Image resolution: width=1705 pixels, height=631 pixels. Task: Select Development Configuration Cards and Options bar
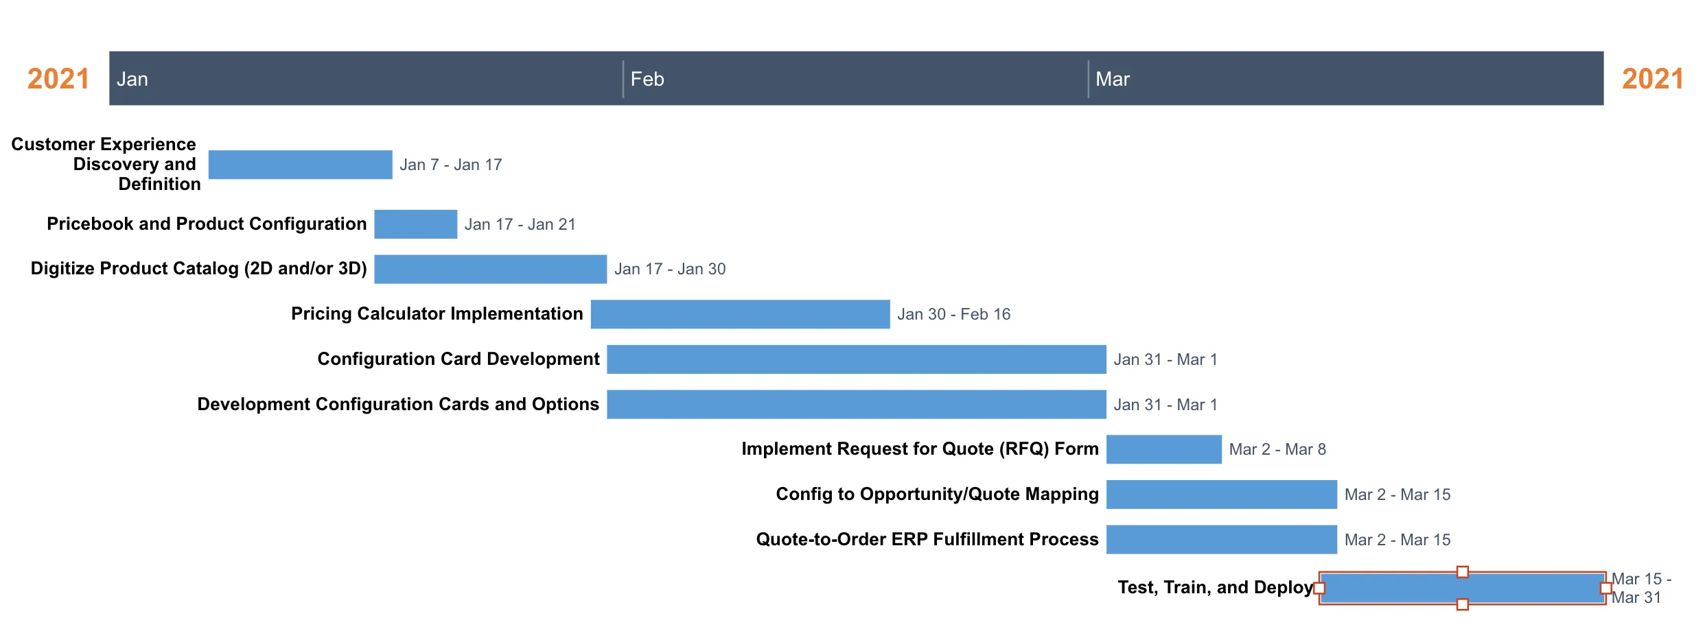[x=857, y=405]
